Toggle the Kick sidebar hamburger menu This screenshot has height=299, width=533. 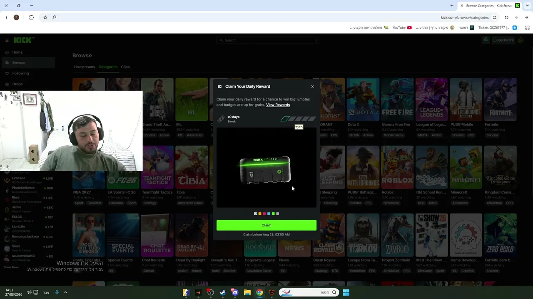tap(7, 40)
